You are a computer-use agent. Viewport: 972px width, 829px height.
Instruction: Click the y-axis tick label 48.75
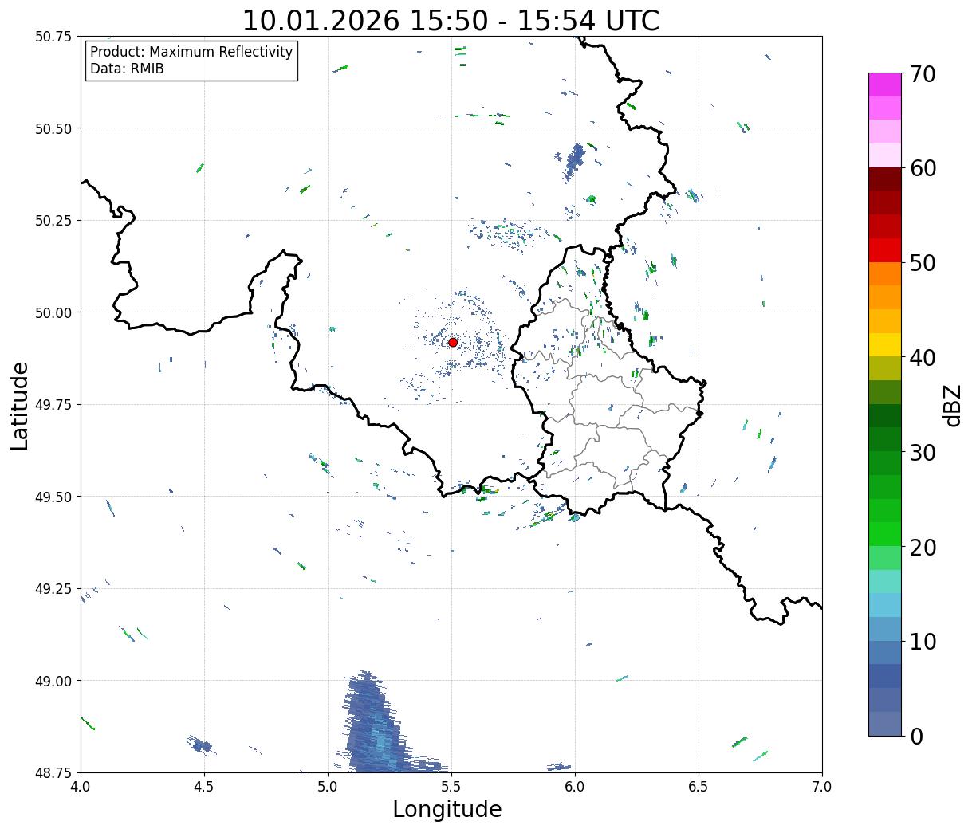[x=54, y=773]
